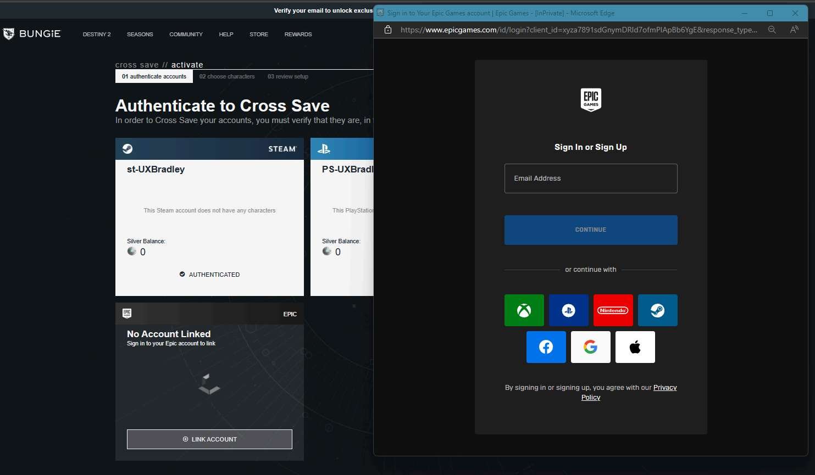Click the Bungie logo in site header
815x475 pixels.
click(32, 34)
